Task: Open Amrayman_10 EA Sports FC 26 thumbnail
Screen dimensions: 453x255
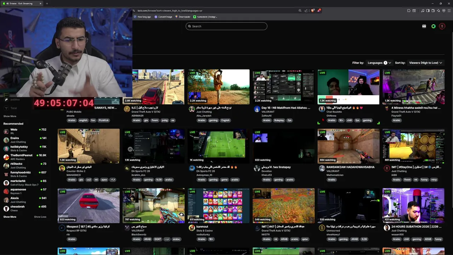Action: pyautogui.click(x=218, y=146)
